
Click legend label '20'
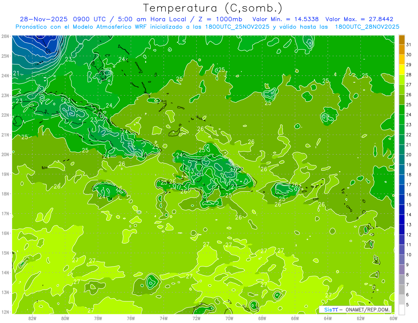pos(409,155)
